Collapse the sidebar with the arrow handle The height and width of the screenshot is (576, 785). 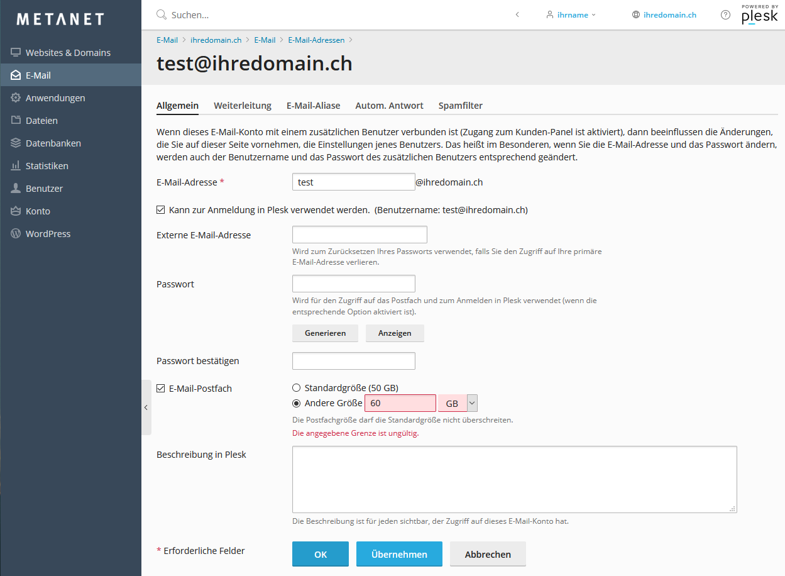(146, 407)
